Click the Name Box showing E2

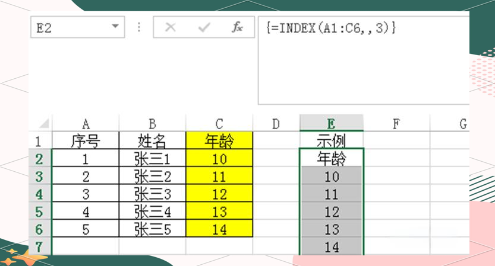pos(78,27)
